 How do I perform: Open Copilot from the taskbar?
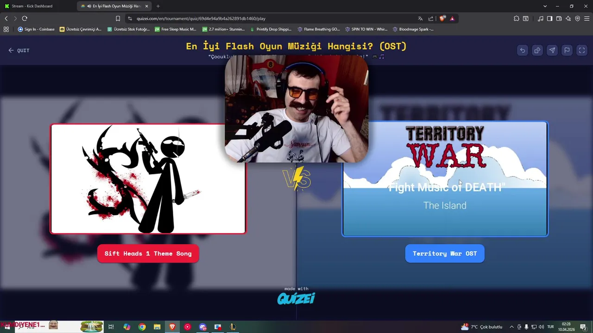pos(126,327)
